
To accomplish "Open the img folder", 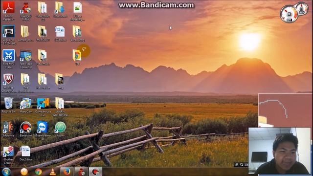I will 60,81.
